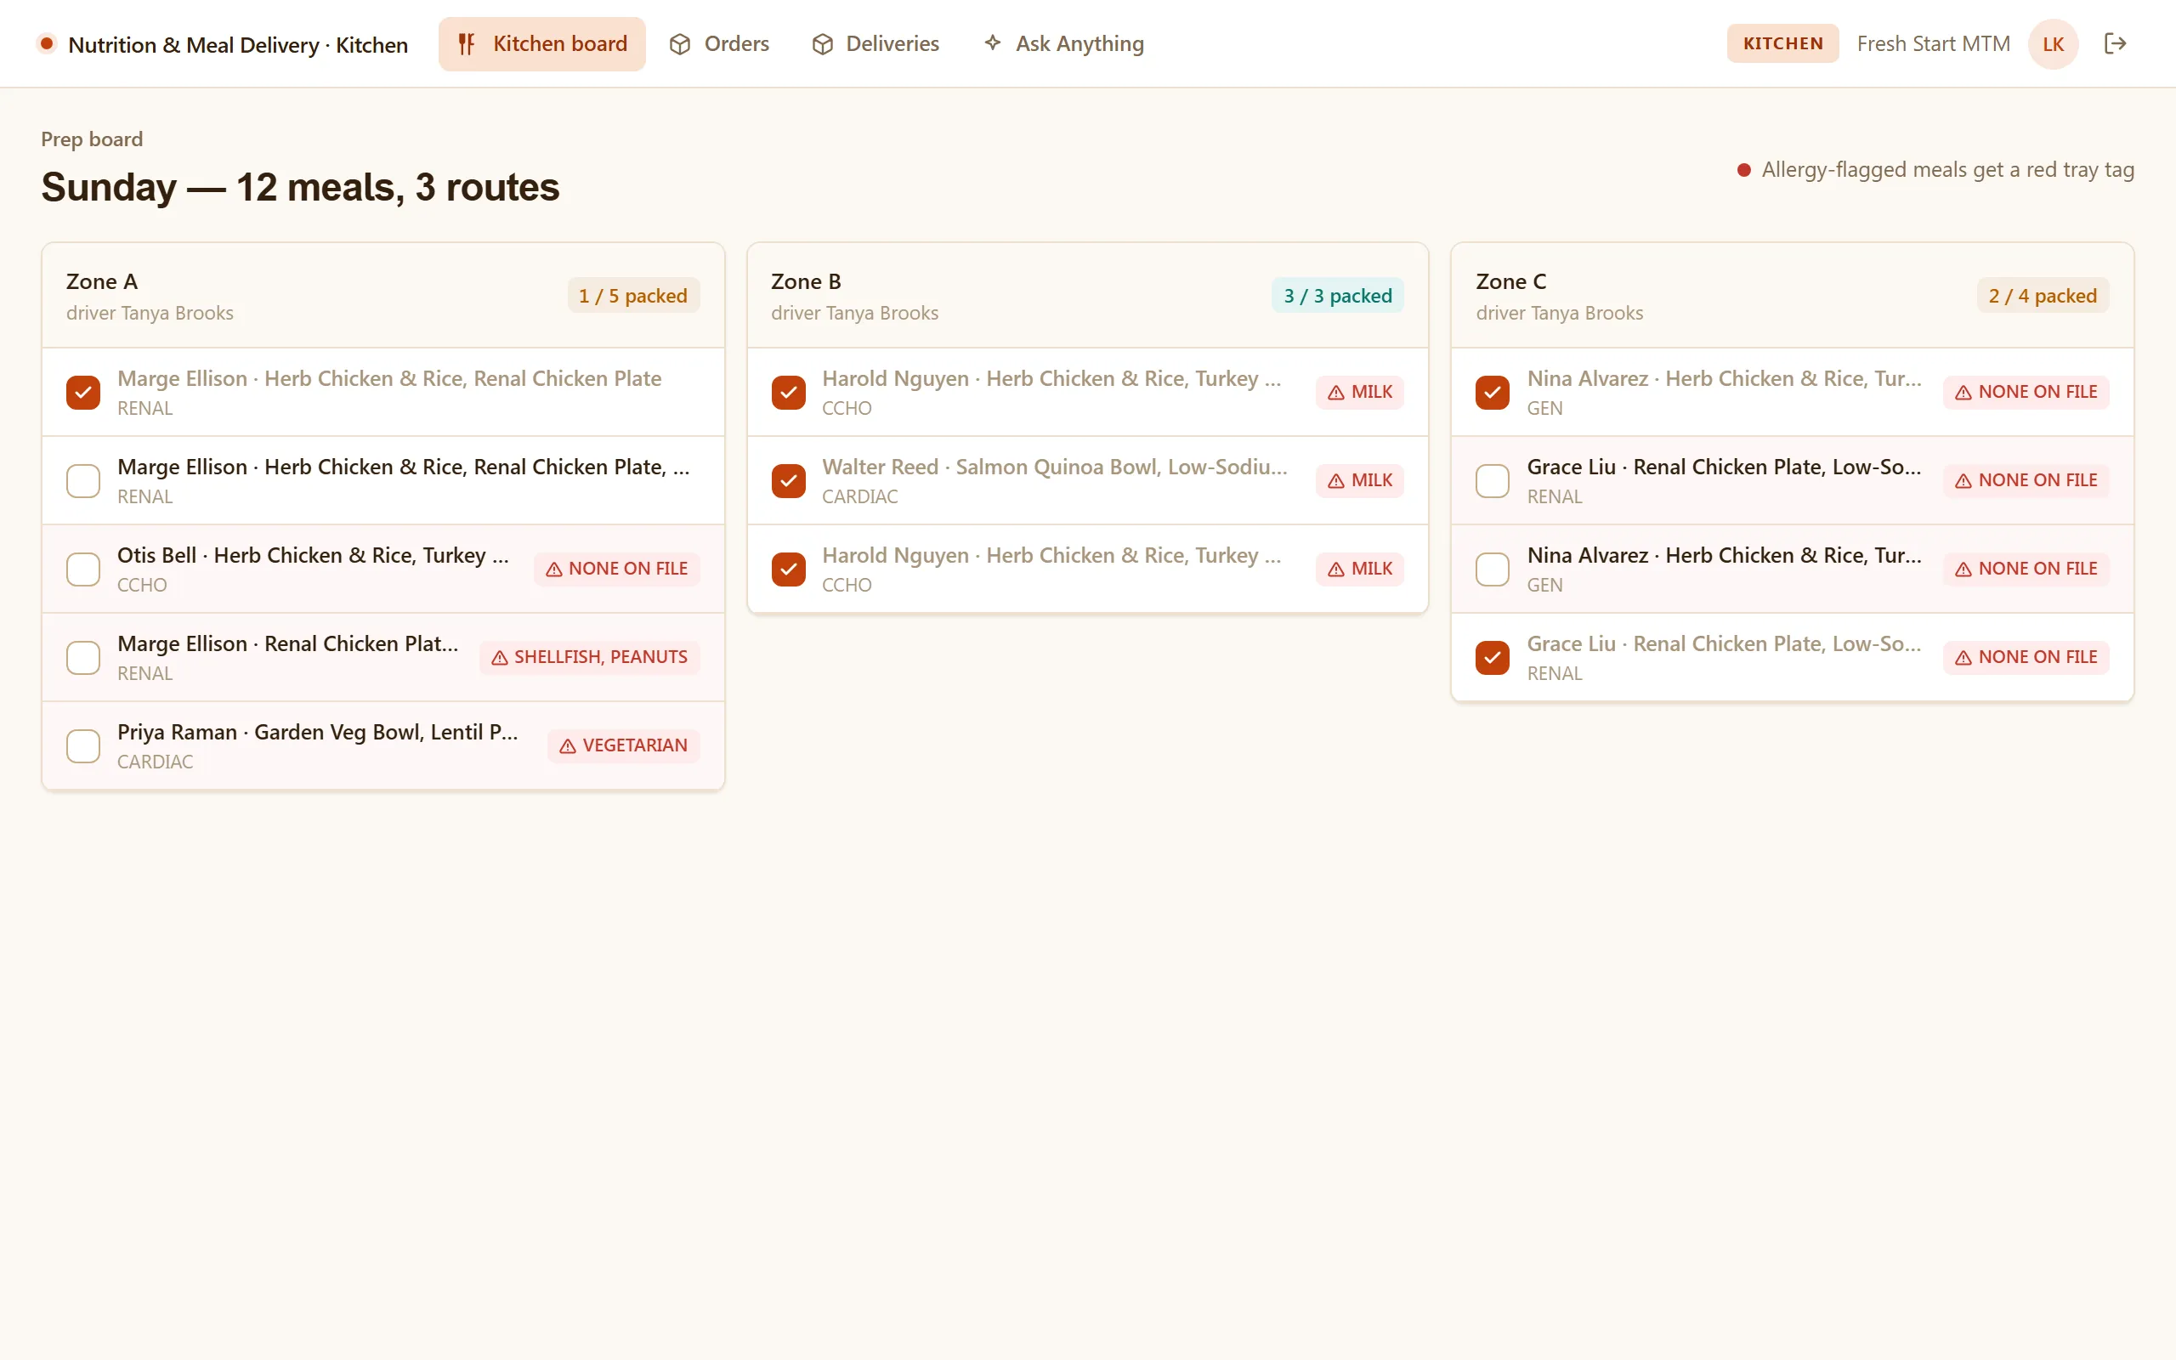This screenshot has width=2176, height=1360.
Task: Check Priya Raman Garden Veg Bowl packed
Action: coord(82,746)
